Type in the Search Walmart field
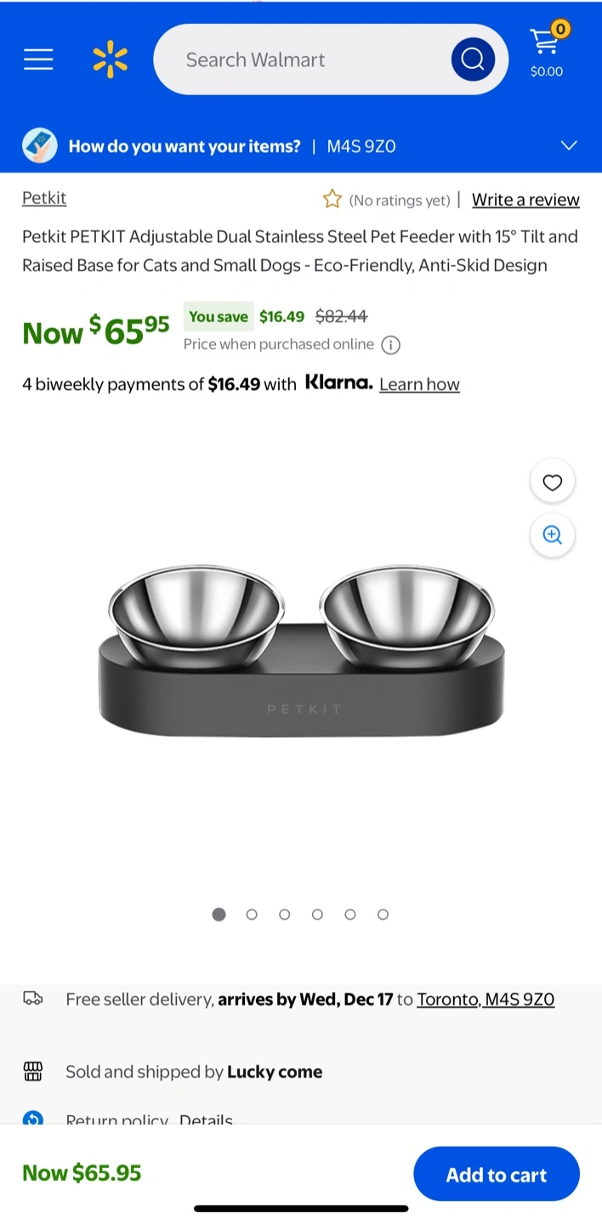The width and height of the screenshot is (602, 1224). point(306,59)
